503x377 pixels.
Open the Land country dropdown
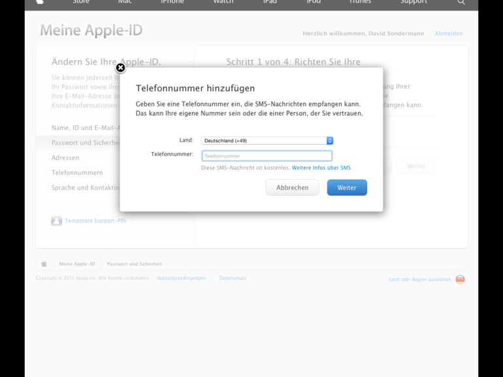point(267,141)
